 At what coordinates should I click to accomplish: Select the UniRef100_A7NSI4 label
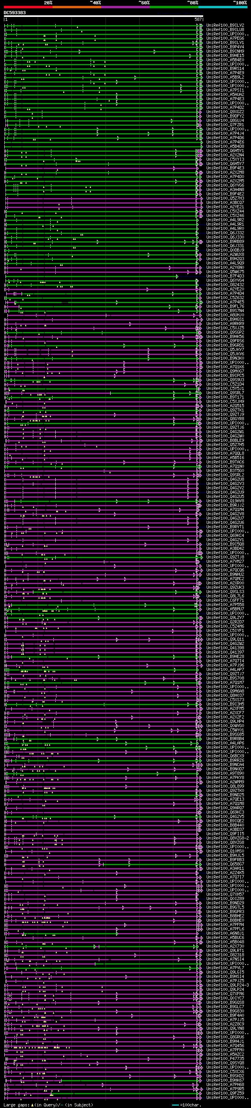[225, 959]
